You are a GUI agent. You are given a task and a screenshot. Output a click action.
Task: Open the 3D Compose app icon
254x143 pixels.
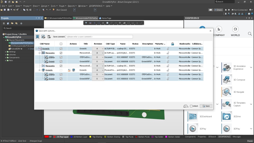(x=227, y=80)
